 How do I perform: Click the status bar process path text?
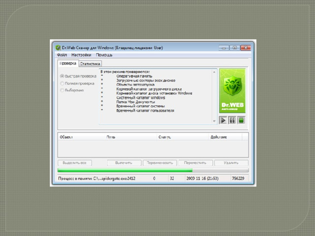click(96, 178)
